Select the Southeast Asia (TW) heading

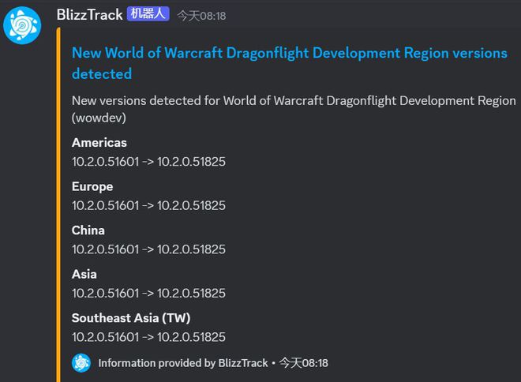[x=131, y=318]
